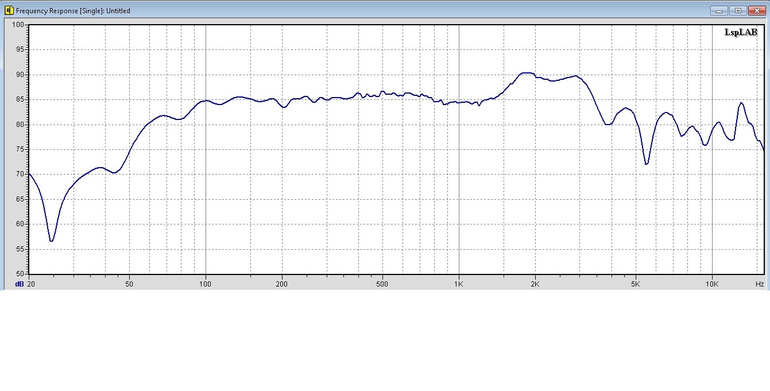Click the Hz axis unit label
This screenshot has height=391, width=770.
pos(759,284)
